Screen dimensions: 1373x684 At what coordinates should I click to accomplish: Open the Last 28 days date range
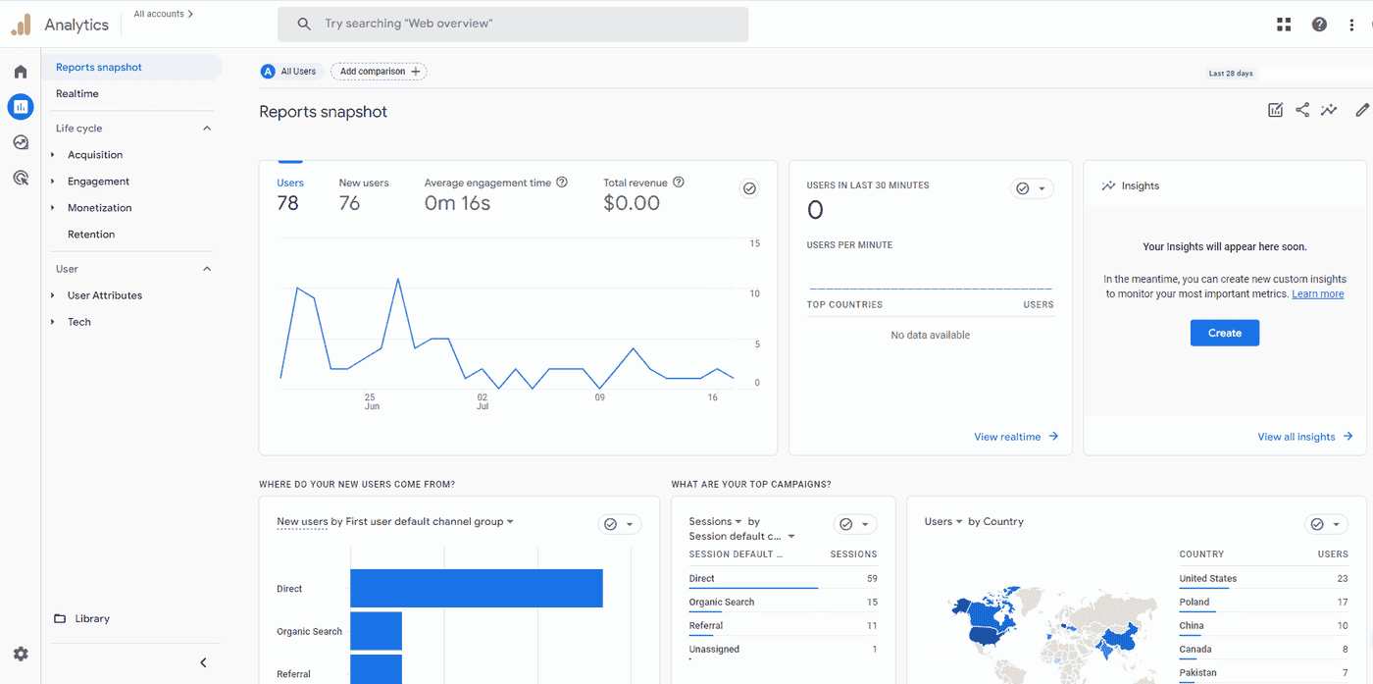(x=1231, y=74)
